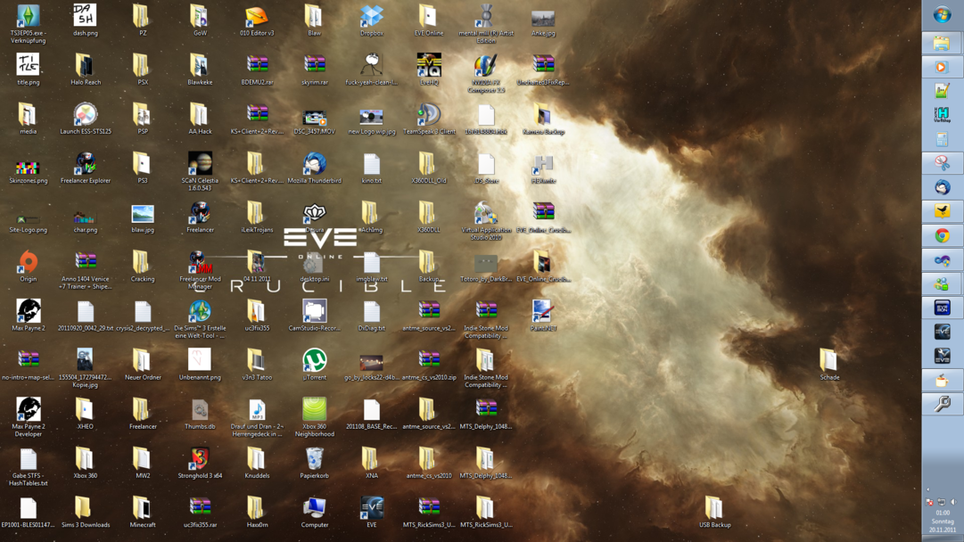Click the taskbar clock showing 01:00
Image resolution: width=964 pixels, height=542 pixels.
(943, 513)
